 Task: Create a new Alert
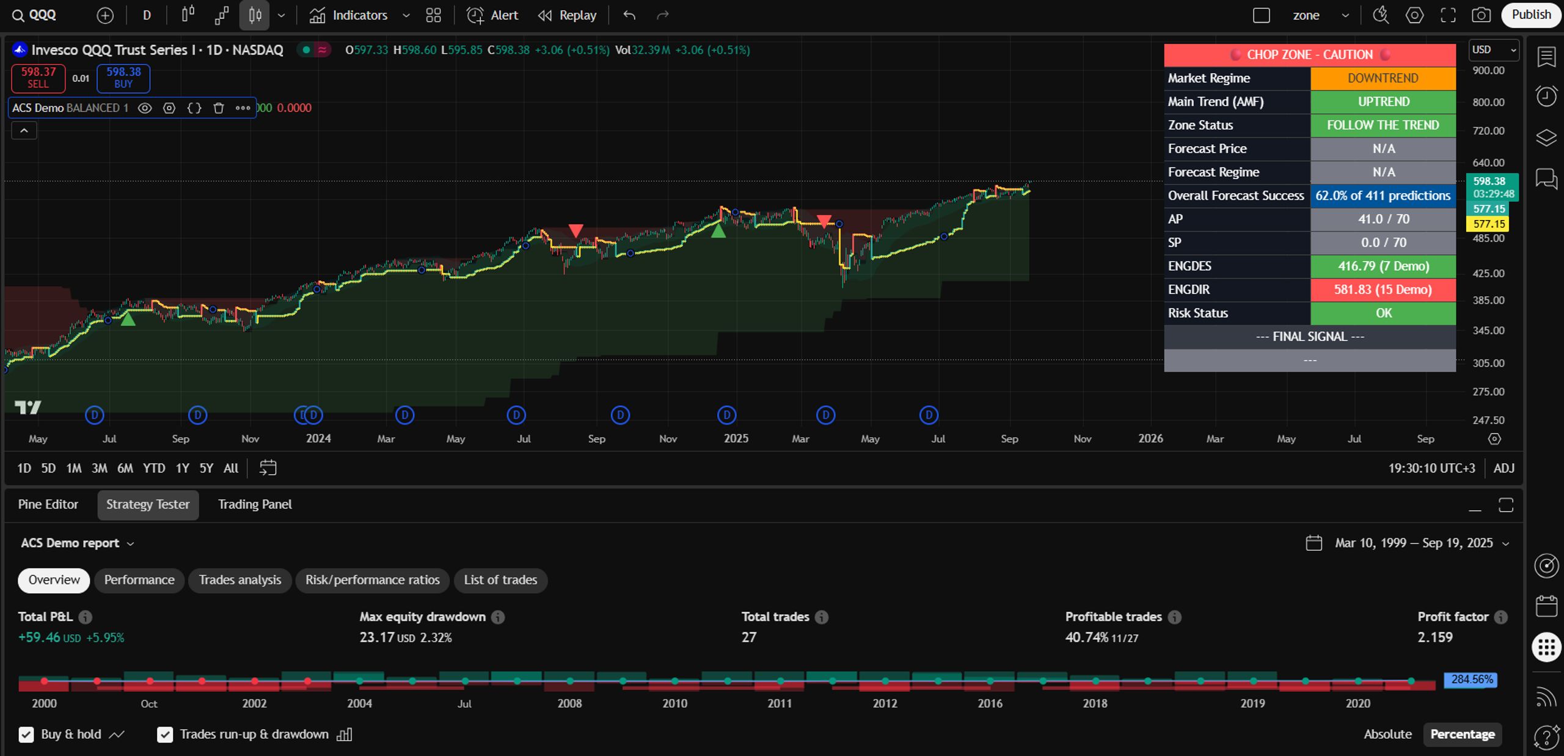(492, 15)
